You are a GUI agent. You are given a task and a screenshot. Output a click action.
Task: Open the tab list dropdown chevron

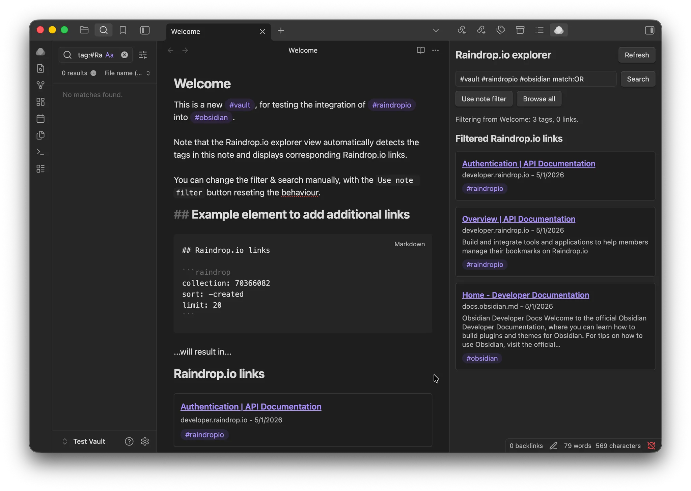tap(436, 31)
